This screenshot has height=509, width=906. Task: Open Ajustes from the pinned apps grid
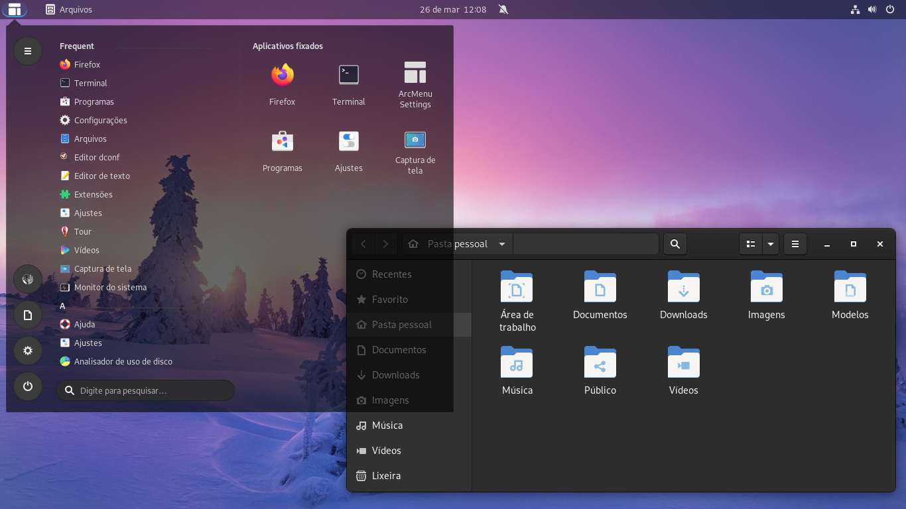point(348,141)
